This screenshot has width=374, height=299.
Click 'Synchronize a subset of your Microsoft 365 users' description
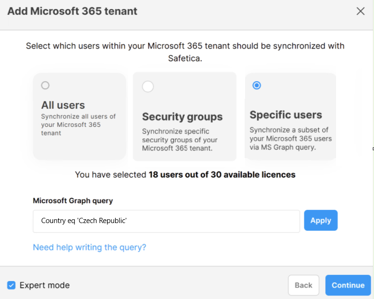pyautogui.click(x=291, y=139)
